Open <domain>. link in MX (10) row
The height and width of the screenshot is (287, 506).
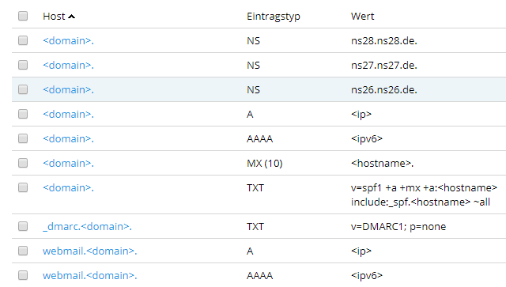(69, 164)
